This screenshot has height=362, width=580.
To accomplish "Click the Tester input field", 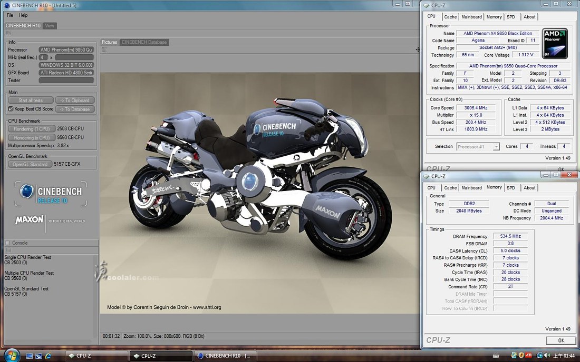I will 66,81.
